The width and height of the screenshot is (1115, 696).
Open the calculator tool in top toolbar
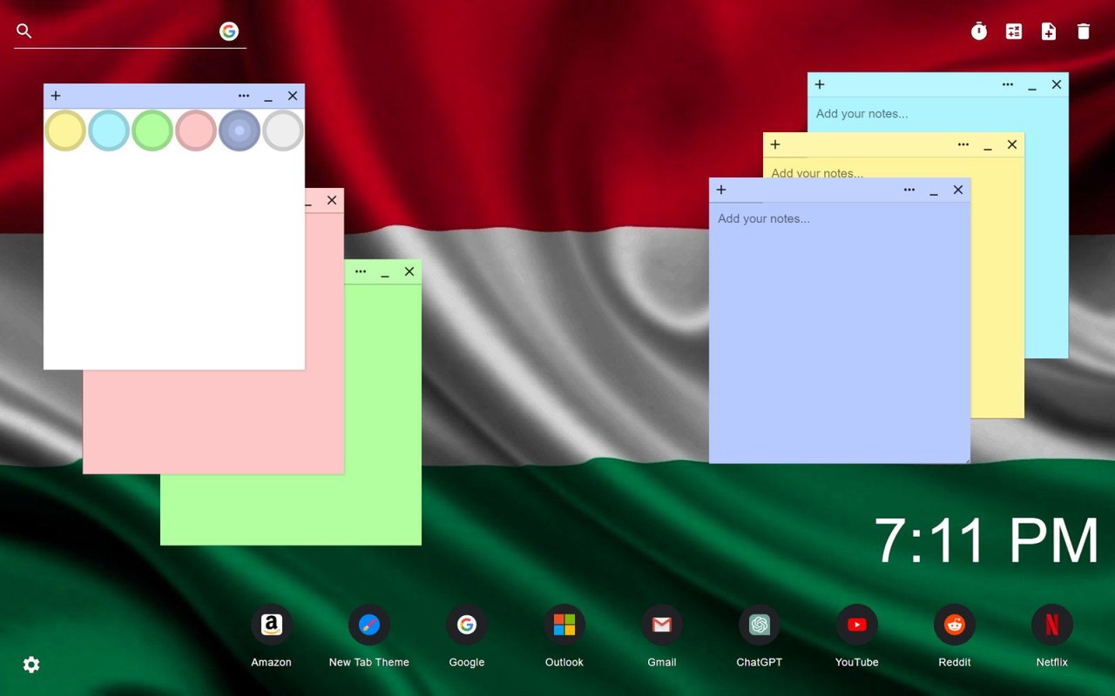(1014, 31)
